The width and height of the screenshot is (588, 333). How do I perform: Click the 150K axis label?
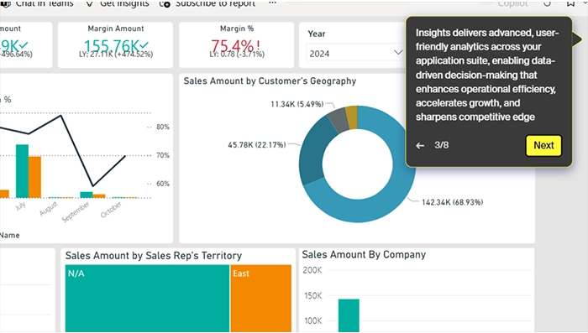pyautogui.click(x=312, y=295)
